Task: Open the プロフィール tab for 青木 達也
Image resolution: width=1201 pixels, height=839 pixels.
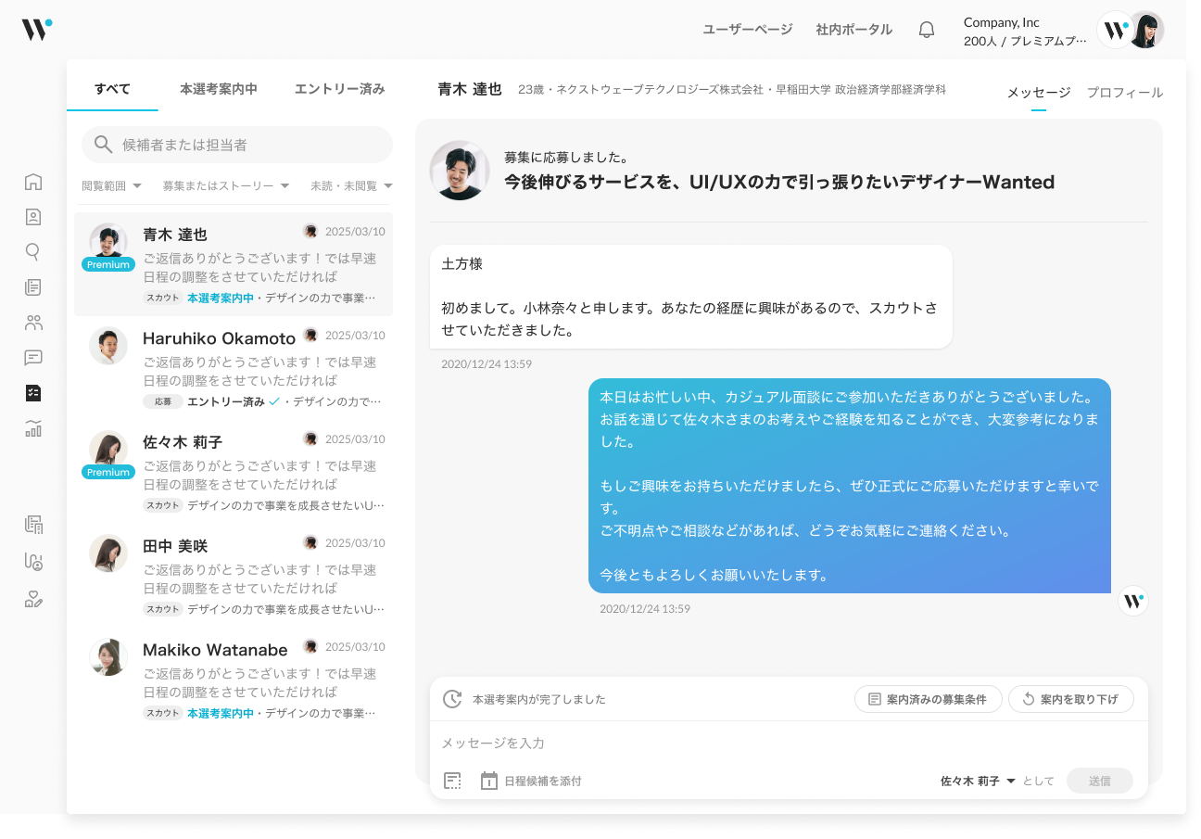Action: pos(1124,93)
